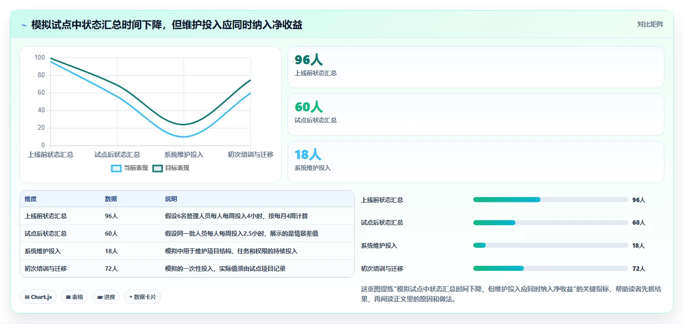The width and height of the screenshot is (684, 324).
Task: Click table cell 系统维护投入
Action: click(43, 251)
